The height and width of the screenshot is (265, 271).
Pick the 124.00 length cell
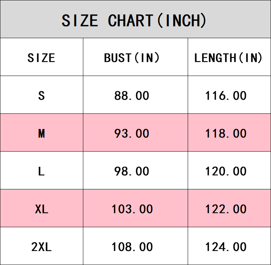coord(226,247)
